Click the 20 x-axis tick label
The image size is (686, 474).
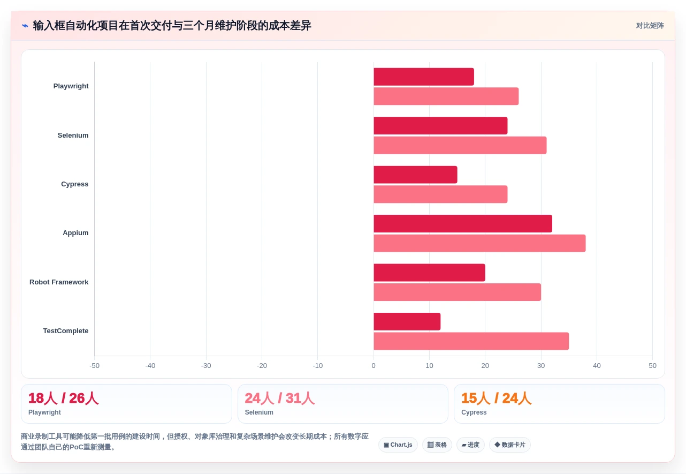[x=485, y=366]
